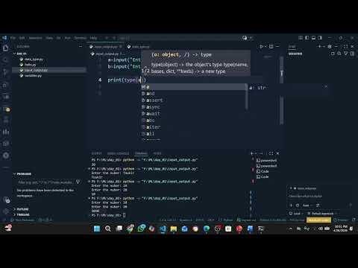The height and width of the screenshot is (268, 358).
Task: Open the run button dropdown arrow
Action: (266, 46)
